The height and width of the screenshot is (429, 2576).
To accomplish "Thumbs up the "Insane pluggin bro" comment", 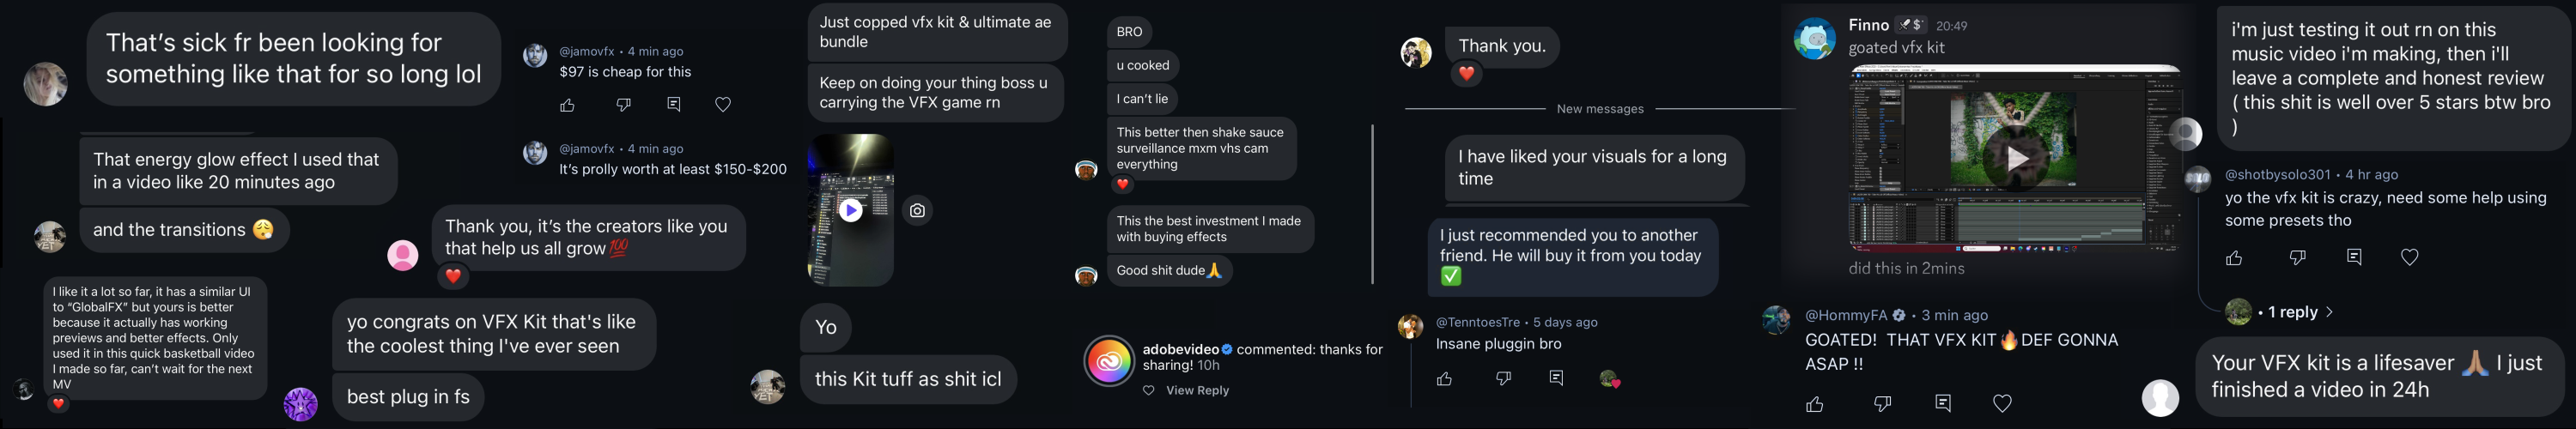I will click(x=1444, y=379).
